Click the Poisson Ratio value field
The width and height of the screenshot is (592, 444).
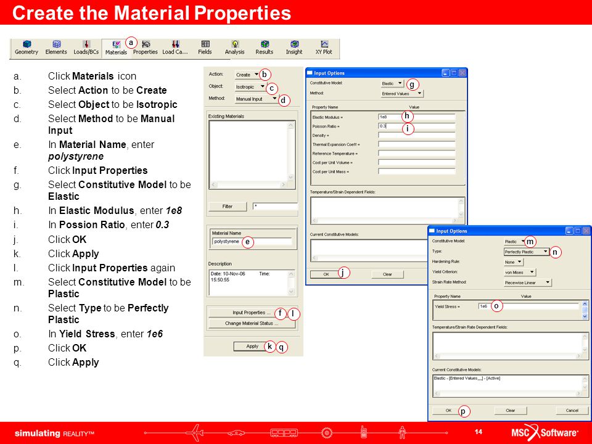coord(417,126)
